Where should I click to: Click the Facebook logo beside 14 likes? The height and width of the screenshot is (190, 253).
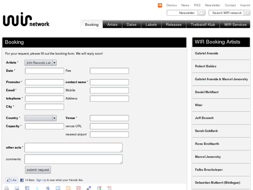point(22,180)
